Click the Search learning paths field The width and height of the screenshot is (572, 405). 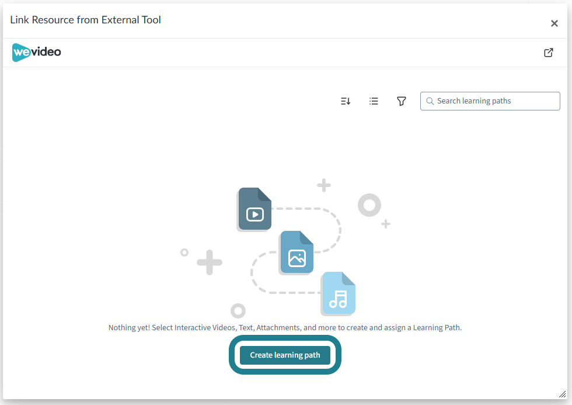[490, 101]
